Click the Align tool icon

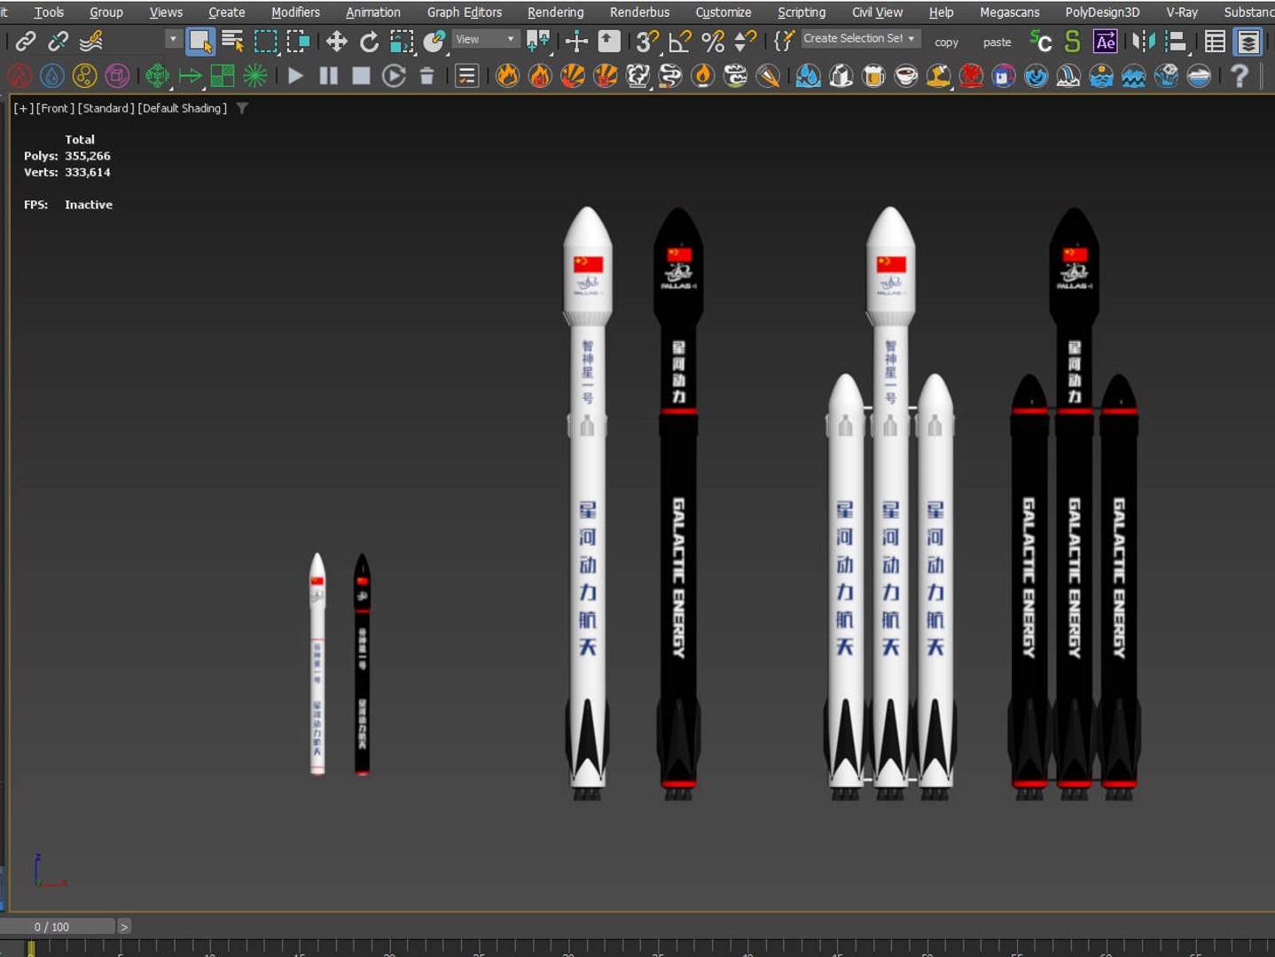1177,41
